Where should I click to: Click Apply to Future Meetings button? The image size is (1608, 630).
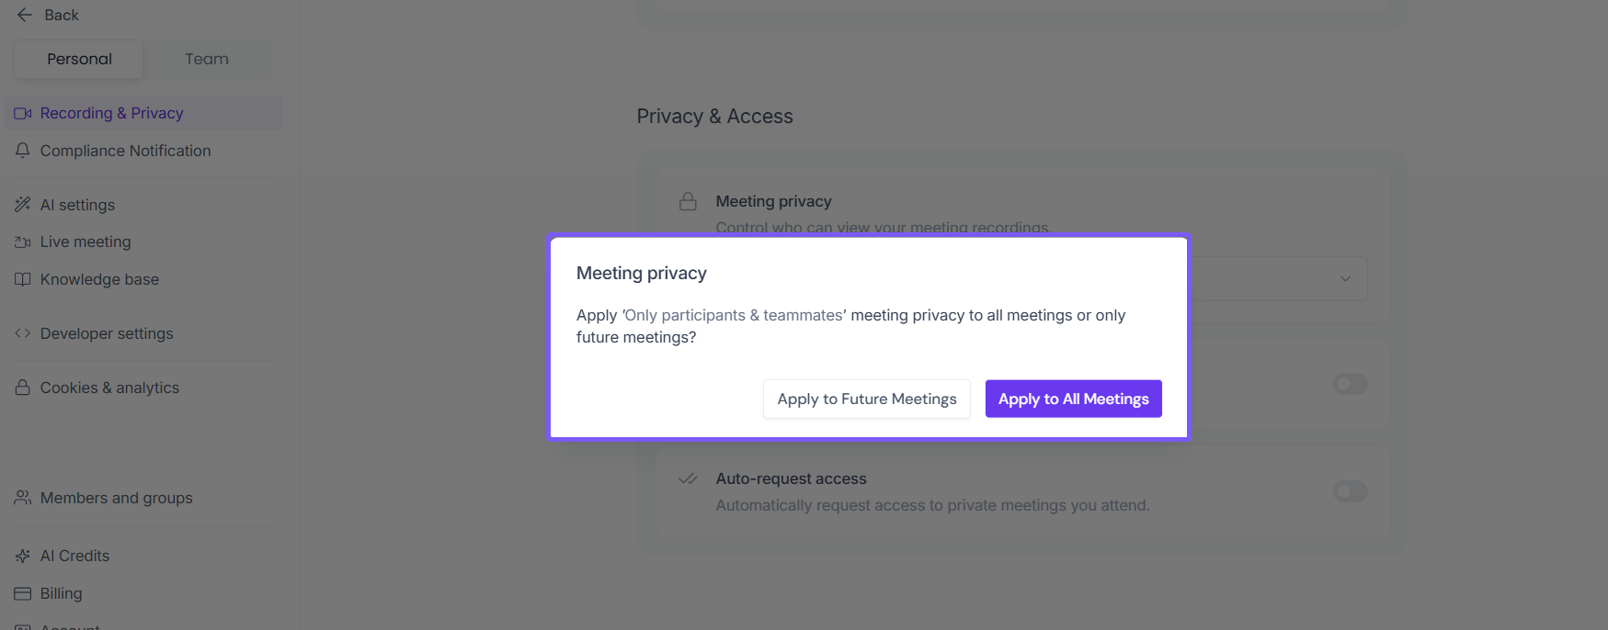pyautogui.click(x=866, y=399)
